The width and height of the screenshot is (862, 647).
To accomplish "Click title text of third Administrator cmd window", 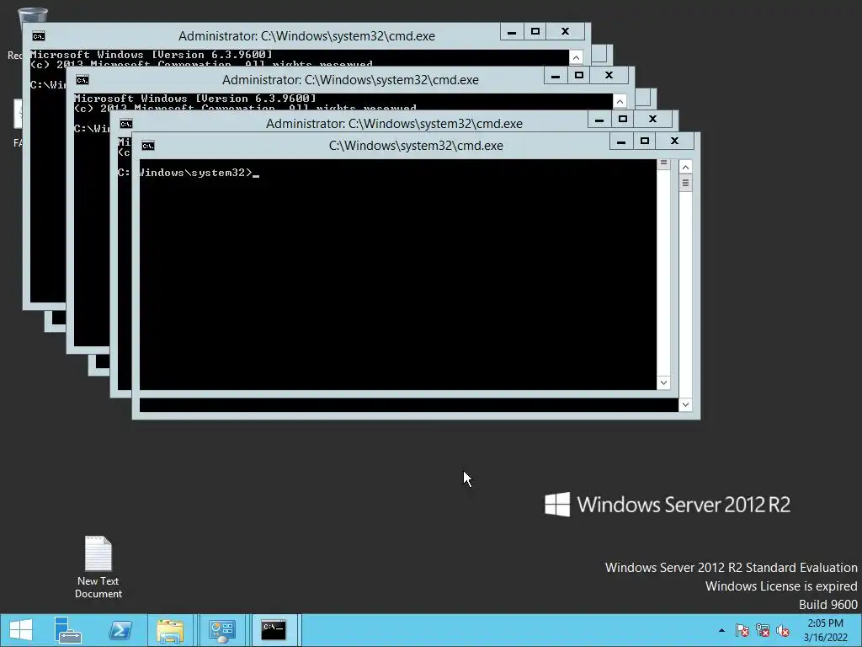I will (x=394, y=124).
